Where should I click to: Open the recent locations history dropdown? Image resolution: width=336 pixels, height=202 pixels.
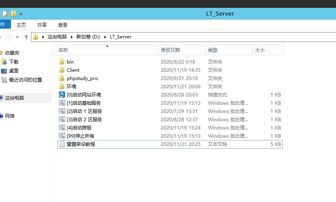click(18, 37)
